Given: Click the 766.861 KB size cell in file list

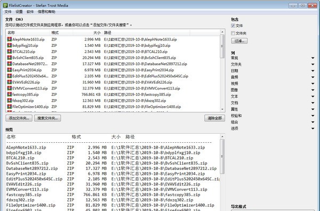Looking at the screenshot, I should click(91, 94).
